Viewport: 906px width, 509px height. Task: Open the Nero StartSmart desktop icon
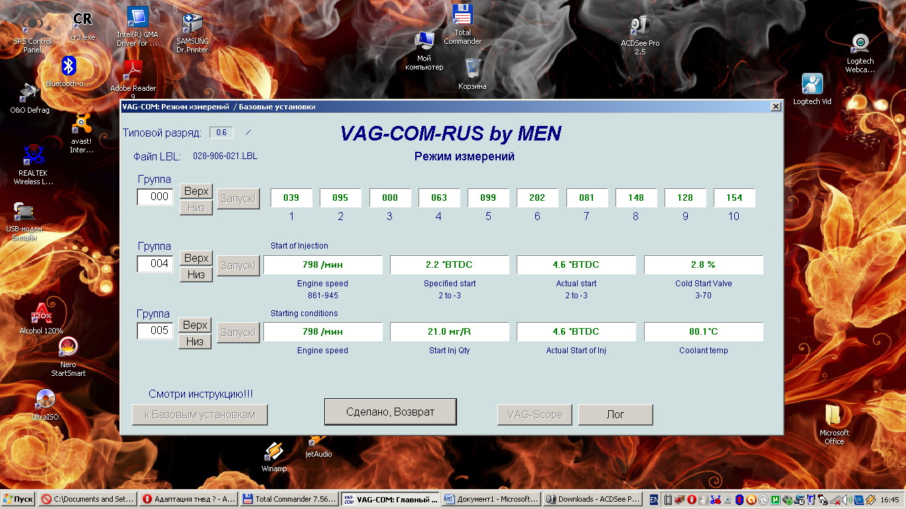tap(68, 357)
